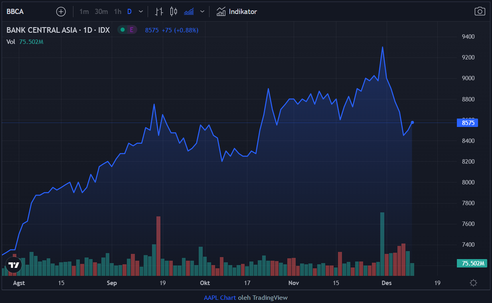The width and height of the screenshot is (492, 303).
Task: Click the Des date axis label
Action: click(387, 283)
